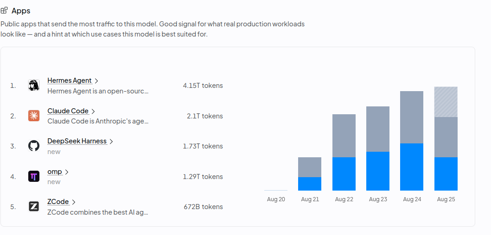Click hatched projected segment of Aug 25 bar
Image resolution: width=491 pixels, height=235 pixels.
[x=446, y=102]
